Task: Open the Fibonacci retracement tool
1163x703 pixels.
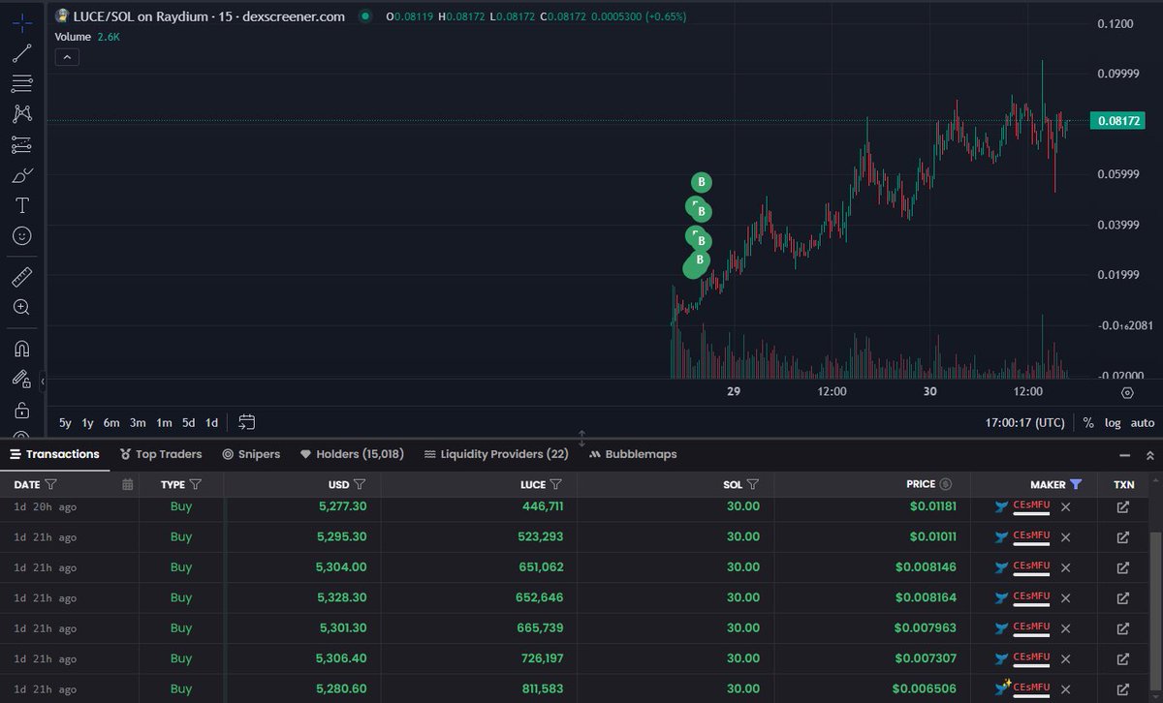Action: 21,83
